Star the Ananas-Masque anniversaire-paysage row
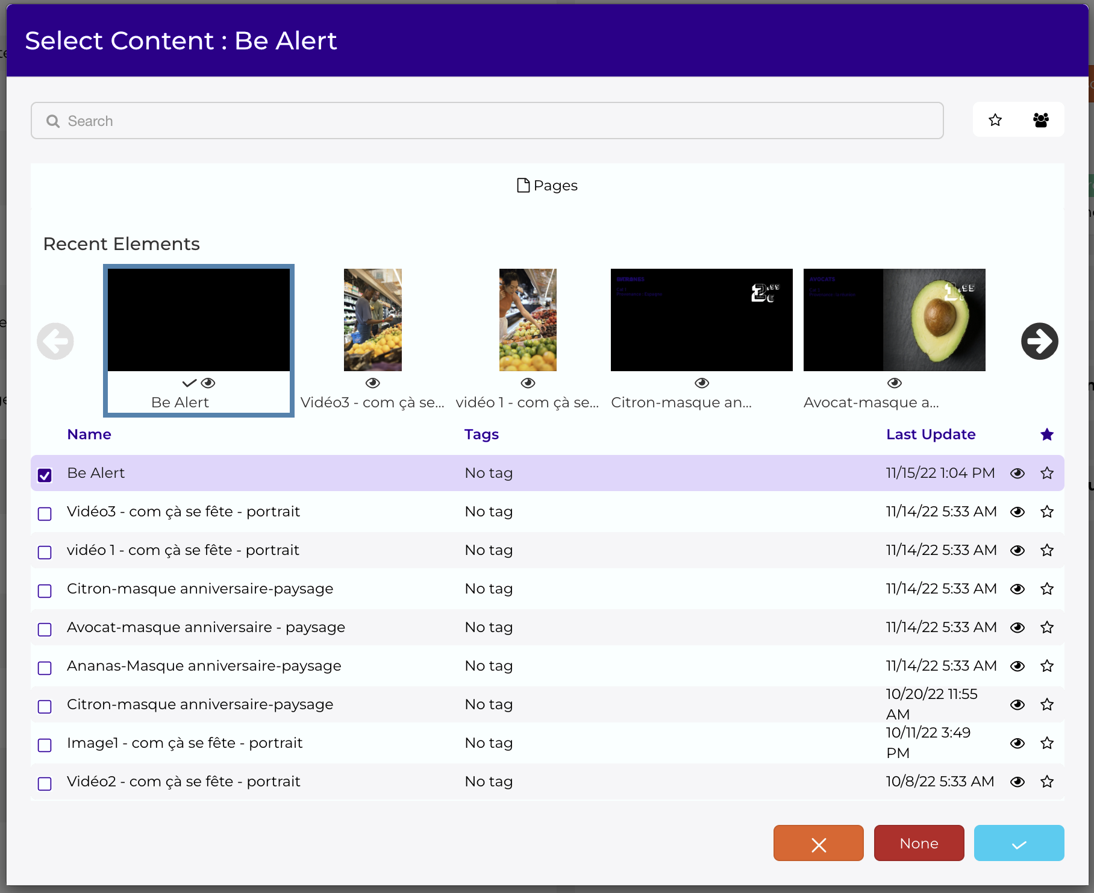 (1047, 666)
